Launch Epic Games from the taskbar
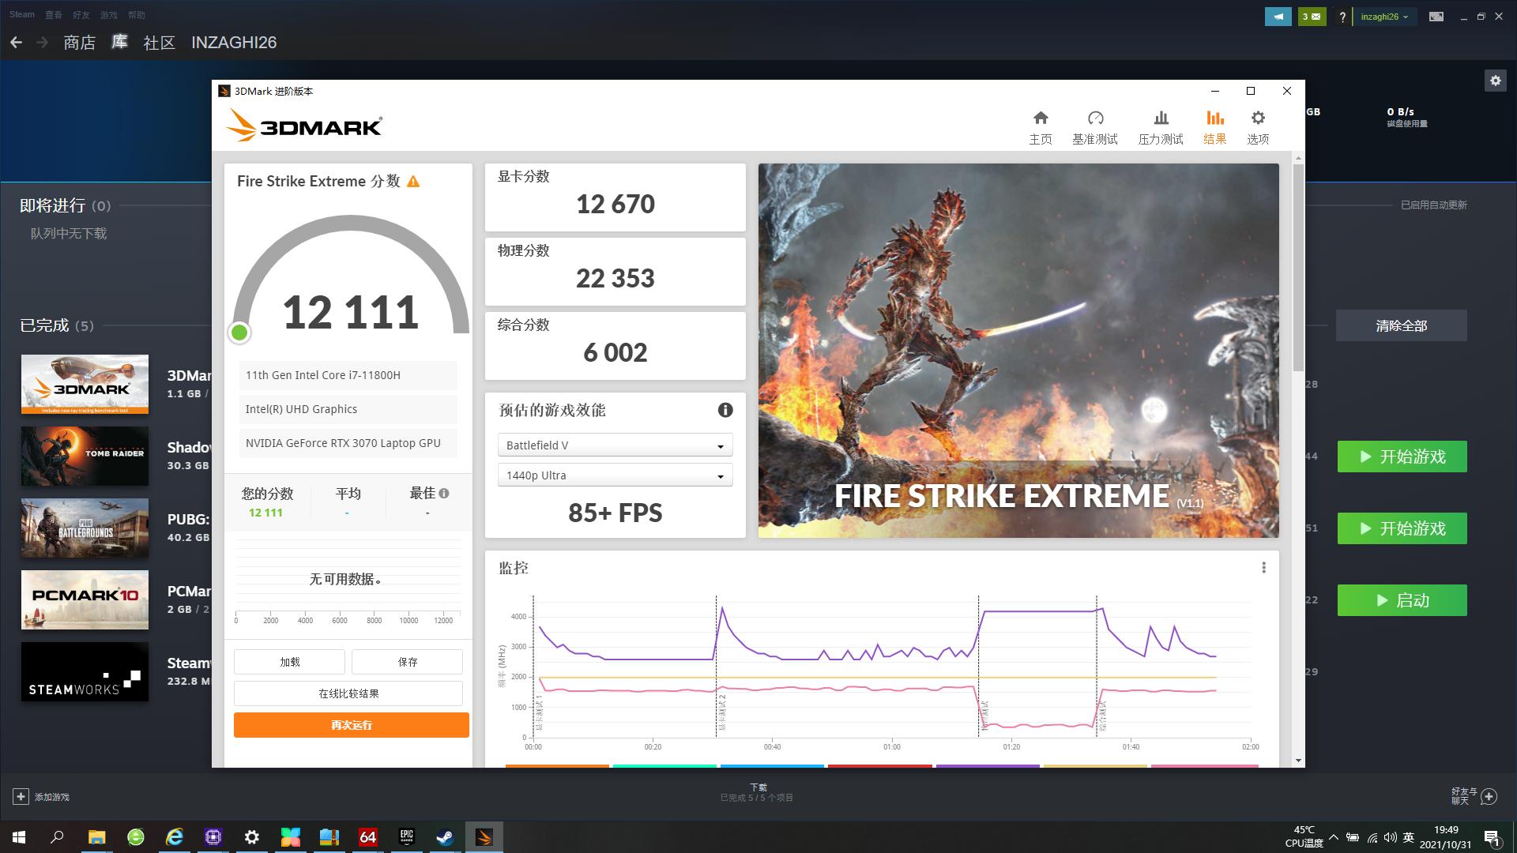 (x=406, y=836)
